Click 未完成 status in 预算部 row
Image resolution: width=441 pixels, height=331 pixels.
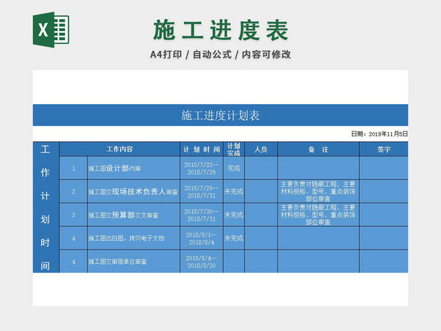(x=234, y=215)
